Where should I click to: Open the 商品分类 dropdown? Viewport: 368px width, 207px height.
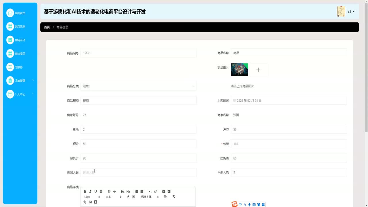(x=138, y=86)
